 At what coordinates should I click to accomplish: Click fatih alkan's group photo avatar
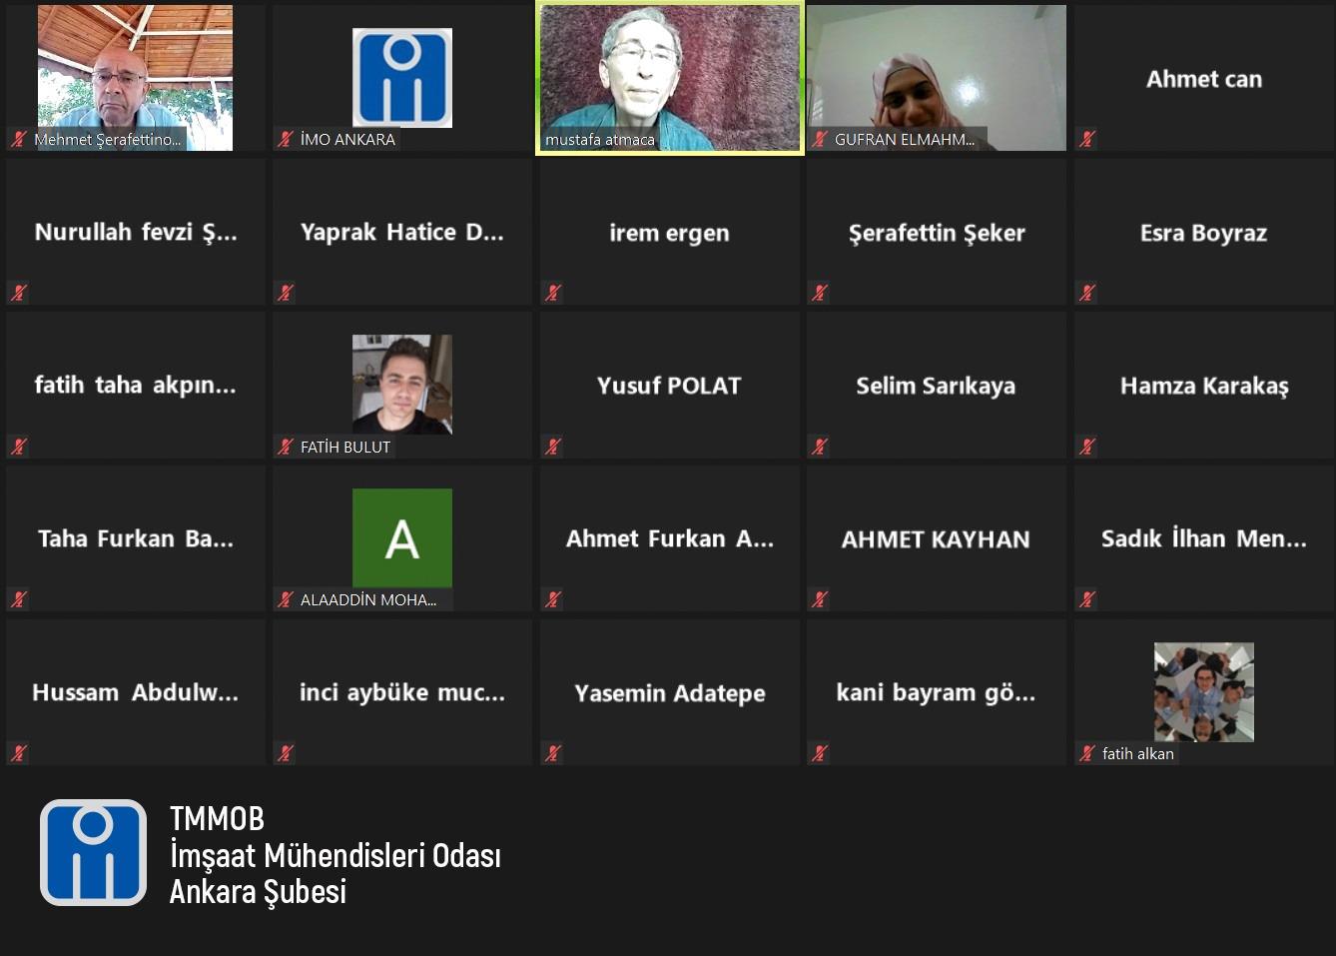click(1204, 691)
